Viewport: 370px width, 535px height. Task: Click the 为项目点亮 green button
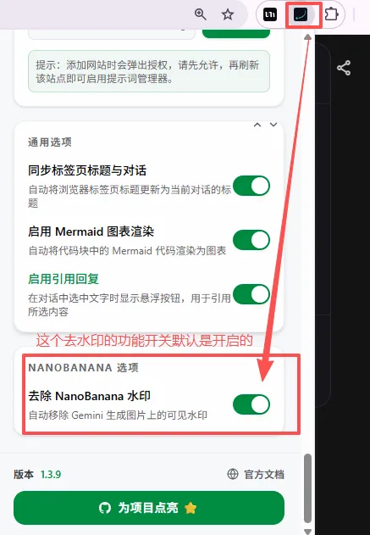[149, 508]
